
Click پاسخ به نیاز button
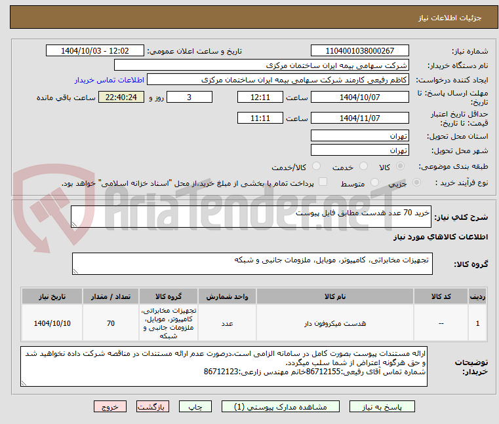click(382, 406)
